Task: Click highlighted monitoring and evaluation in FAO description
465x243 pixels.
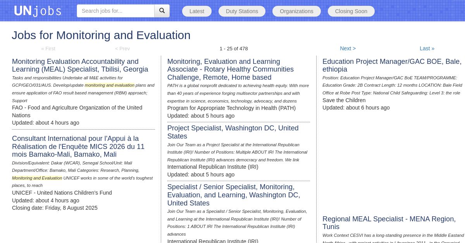Action: click(110, 85)
